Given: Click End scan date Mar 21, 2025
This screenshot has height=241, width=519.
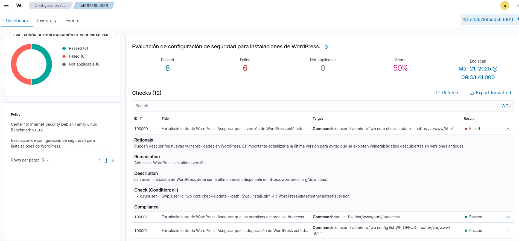Looking at the screenshot, I should click(478, 73).
